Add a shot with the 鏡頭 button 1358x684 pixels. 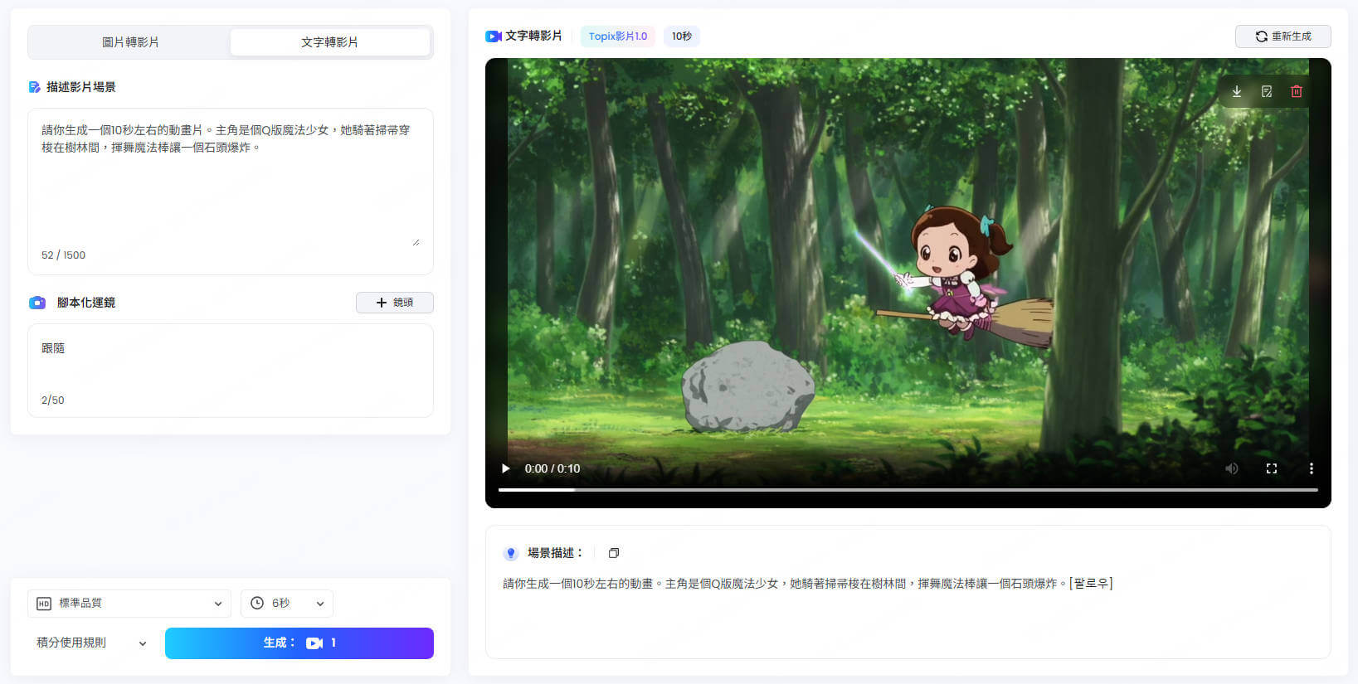click(395, 303)
